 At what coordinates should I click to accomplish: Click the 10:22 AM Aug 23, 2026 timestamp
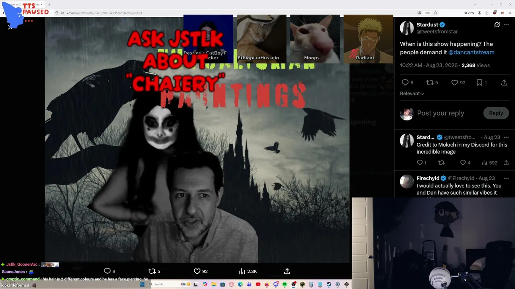[x=429, y=65]
